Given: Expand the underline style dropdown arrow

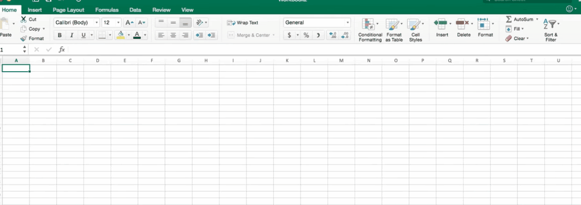Looking at the screenshot, I should tap(92, 35).
